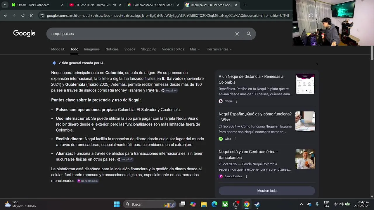Open the Windows Start menu
Image resolution: width=374 pixels, height=210 pixels.
pos(117,204)
